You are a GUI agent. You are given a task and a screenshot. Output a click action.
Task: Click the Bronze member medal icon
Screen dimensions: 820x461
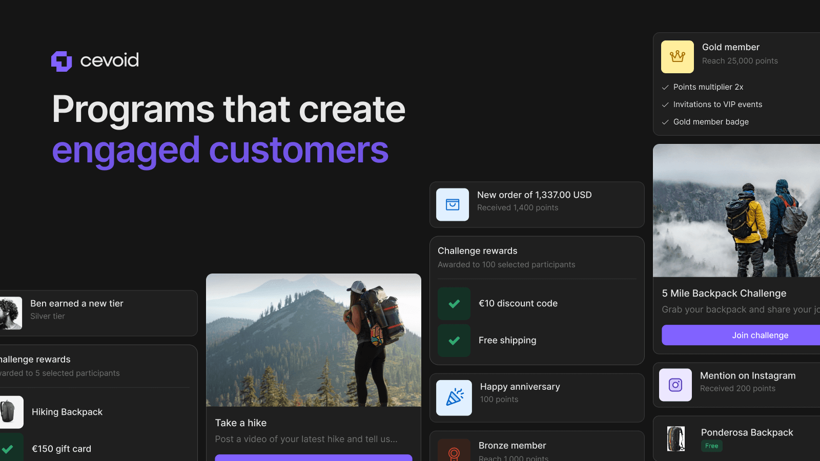tap(454, 452)
